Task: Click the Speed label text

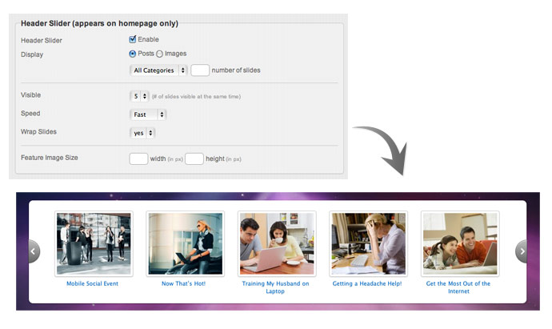Action: click(30, 114)
